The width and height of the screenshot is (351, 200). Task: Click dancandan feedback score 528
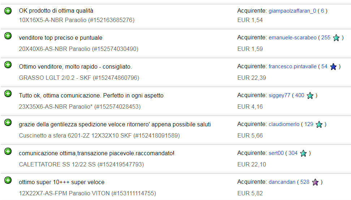coord(305,182)
